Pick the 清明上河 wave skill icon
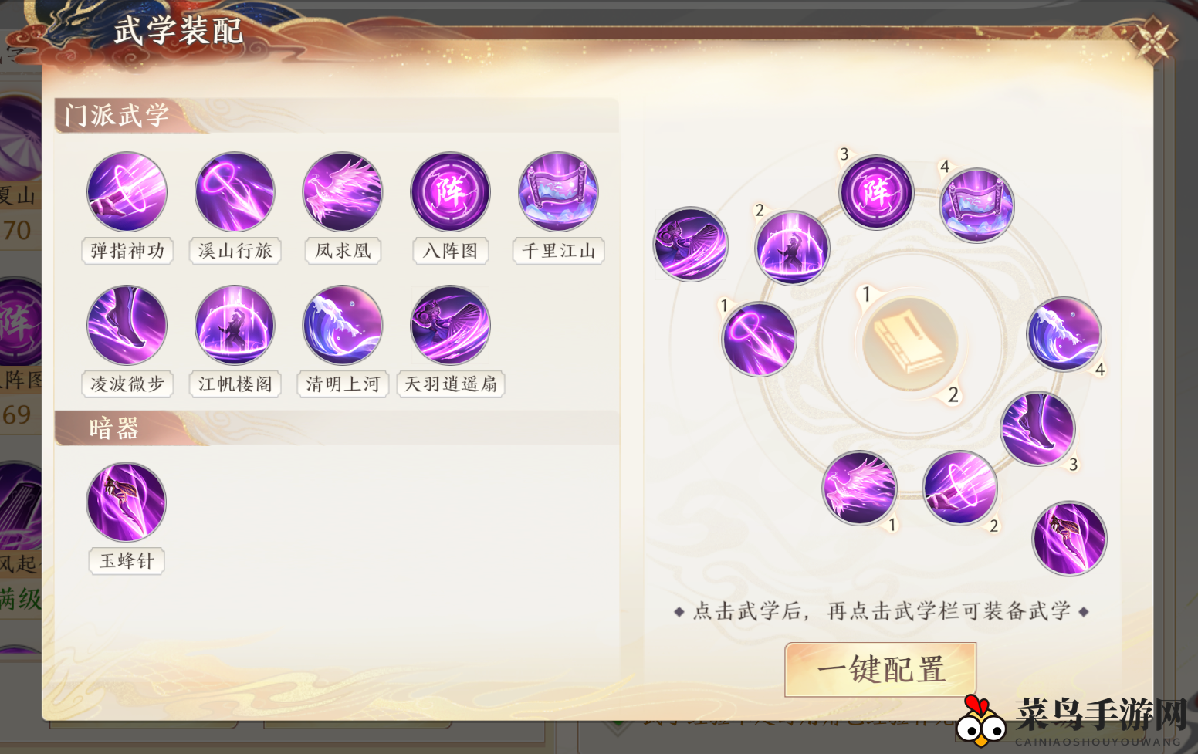1198x754 pixels. coord(343,325)
